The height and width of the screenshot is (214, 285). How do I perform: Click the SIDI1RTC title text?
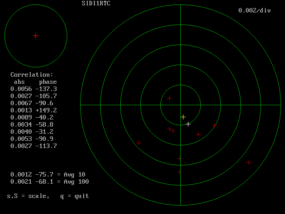click(96, 4)
